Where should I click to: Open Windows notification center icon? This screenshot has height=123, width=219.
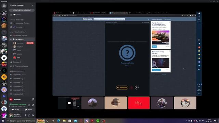215,121
